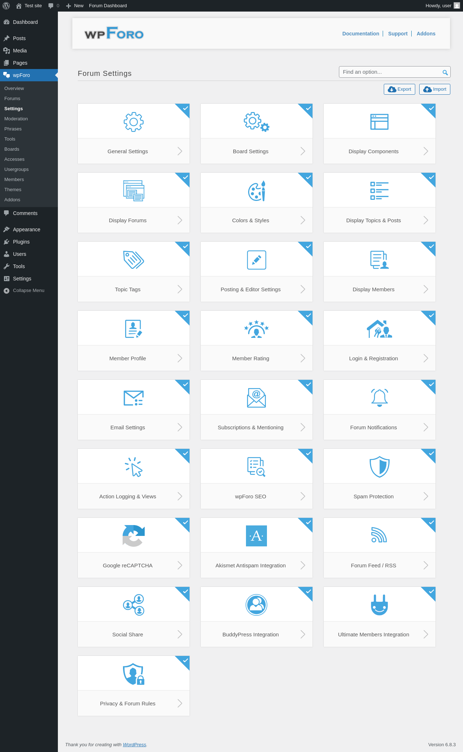Click the corner checkmark on Display Components card
This screenshot has height=752, width=463.
(431, 108)
